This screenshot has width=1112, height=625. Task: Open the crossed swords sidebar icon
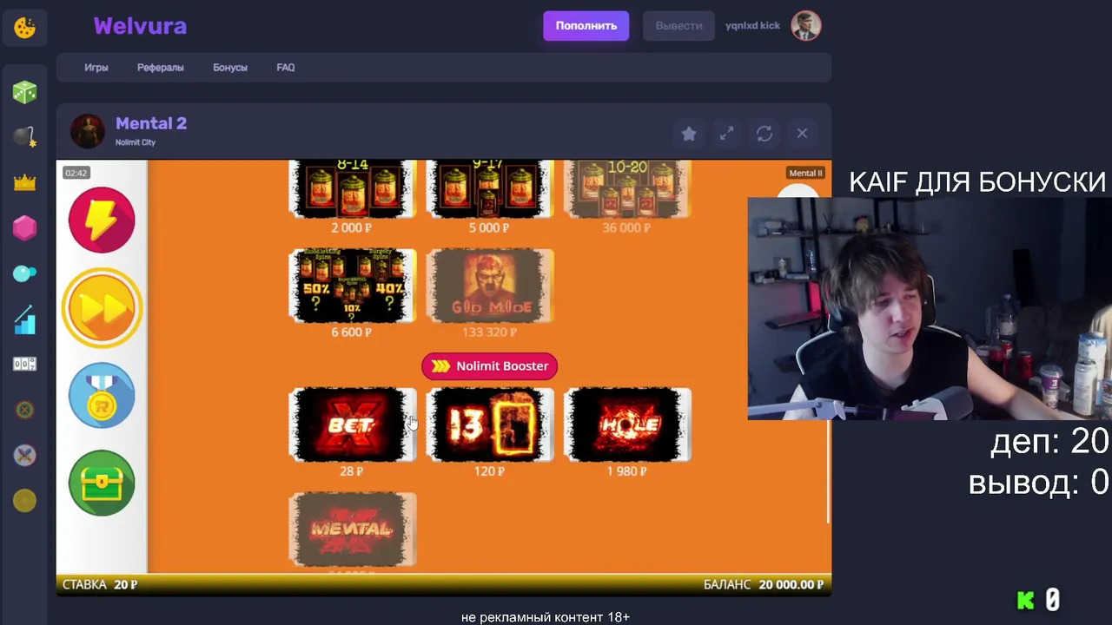pyautogui.click(x=24, y=455)
